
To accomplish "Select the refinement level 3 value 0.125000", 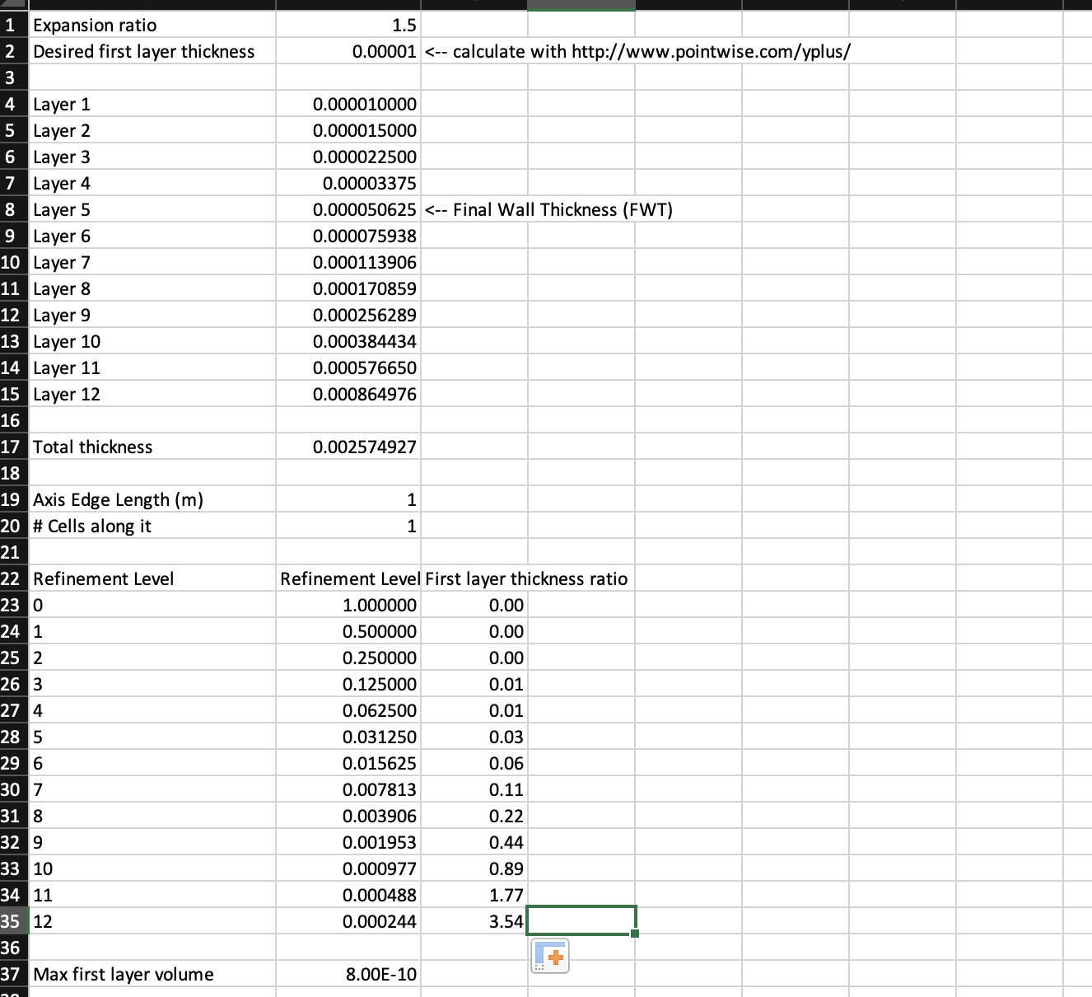I will pos(348,685).
